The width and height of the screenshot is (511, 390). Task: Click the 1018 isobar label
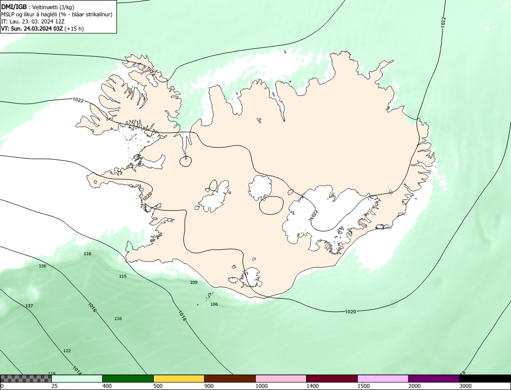point(182,316)
